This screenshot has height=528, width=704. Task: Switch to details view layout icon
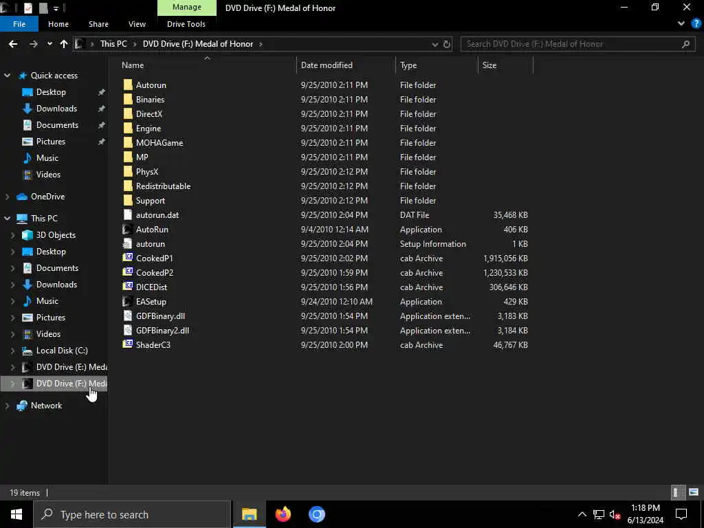tap(677, 492)
